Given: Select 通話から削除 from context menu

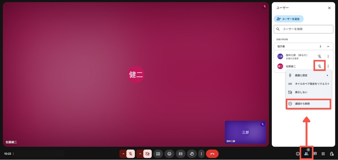Looking at the screenshot, I should [x=308, y=104].
